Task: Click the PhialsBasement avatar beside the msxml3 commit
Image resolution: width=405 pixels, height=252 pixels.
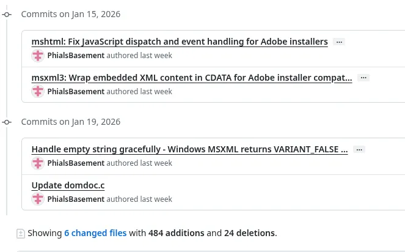Action: pos(38,92)
